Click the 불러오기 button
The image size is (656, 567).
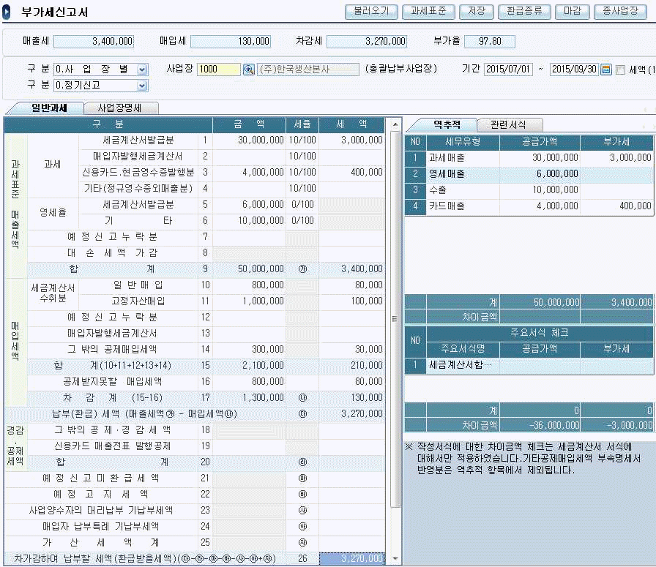(370, 11)
